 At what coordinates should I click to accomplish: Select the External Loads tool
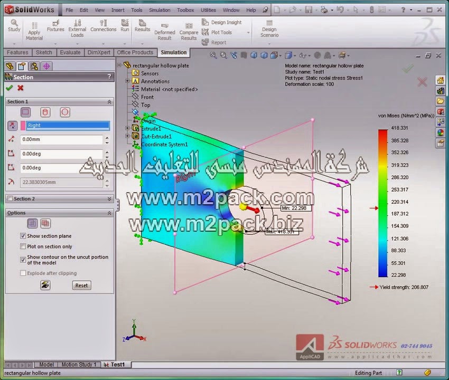click(77, 28)
